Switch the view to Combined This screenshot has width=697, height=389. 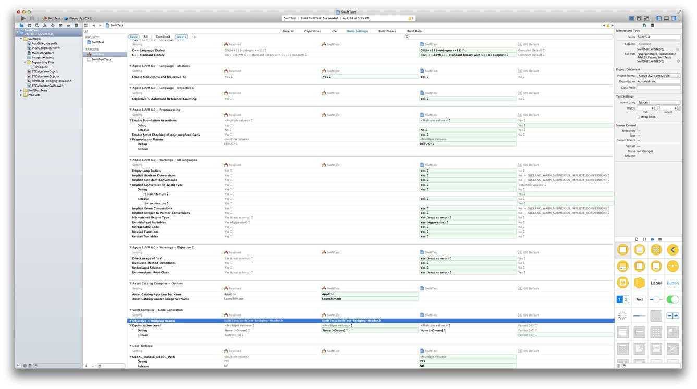(163, 37)
